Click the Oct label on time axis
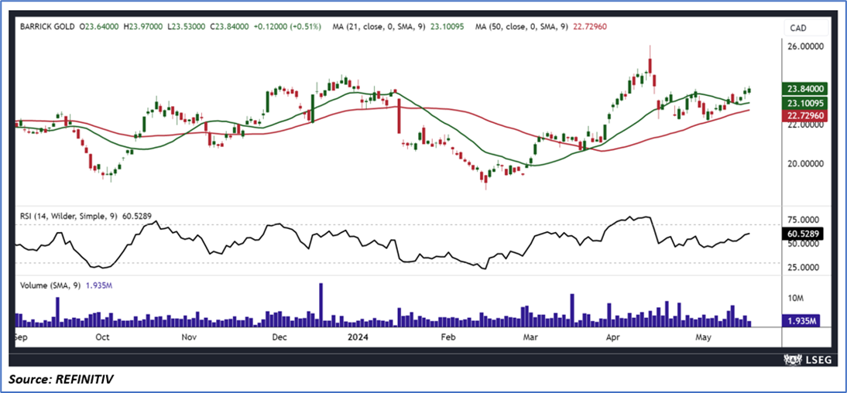 (x=102, y=337)
